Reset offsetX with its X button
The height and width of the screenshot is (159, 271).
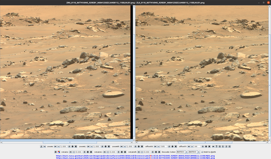[176, 146]
